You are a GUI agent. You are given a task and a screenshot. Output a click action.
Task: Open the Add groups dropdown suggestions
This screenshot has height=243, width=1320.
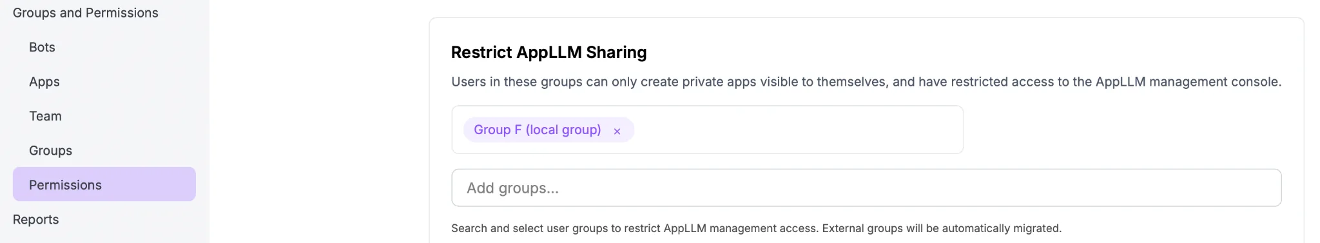point(866,188)
